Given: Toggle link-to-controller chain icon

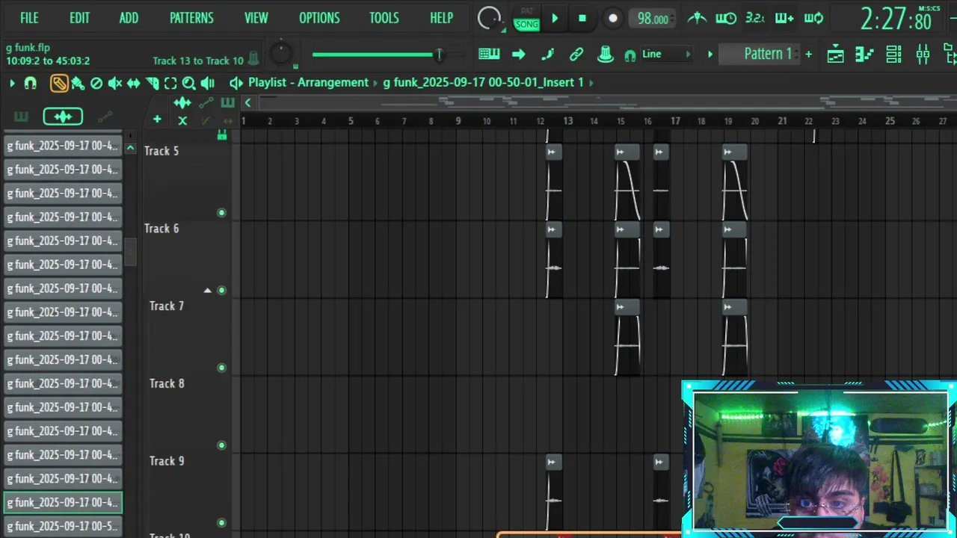Looking at the screenshot, I should pos(576,54).
